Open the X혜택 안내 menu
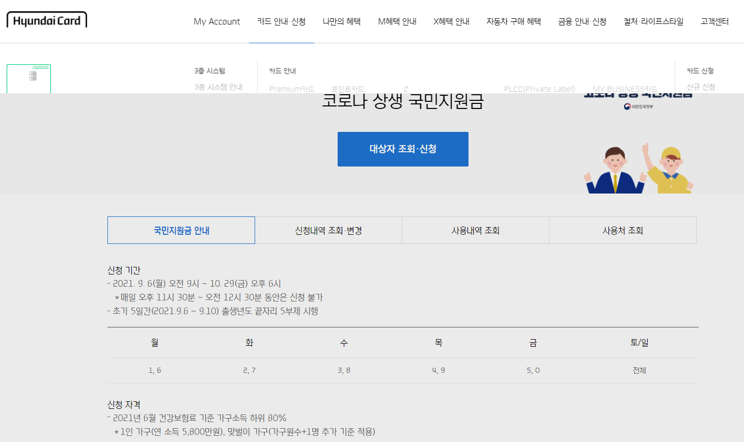The width and height of the screenshot is (744, 442). [451, 22]
